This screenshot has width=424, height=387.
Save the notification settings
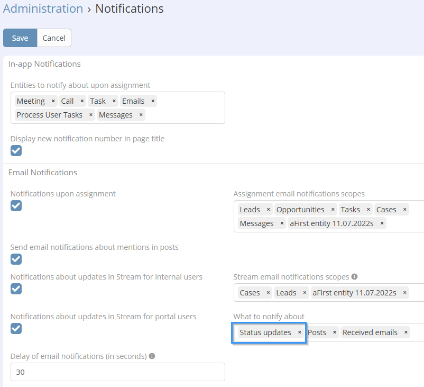(x=20, y=38)
